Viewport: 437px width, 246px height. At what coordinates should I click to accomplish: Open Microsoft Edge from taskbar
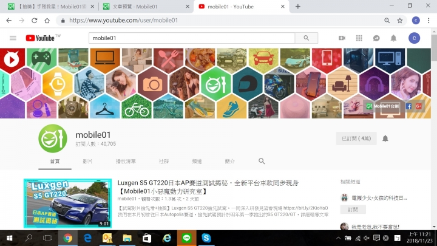pos(87,238)
